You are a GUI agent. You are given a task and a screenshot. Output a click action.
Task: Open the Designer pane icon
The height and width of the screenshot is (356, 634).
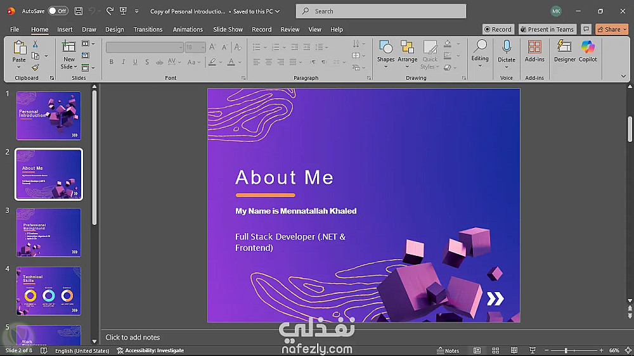[564, 47]
